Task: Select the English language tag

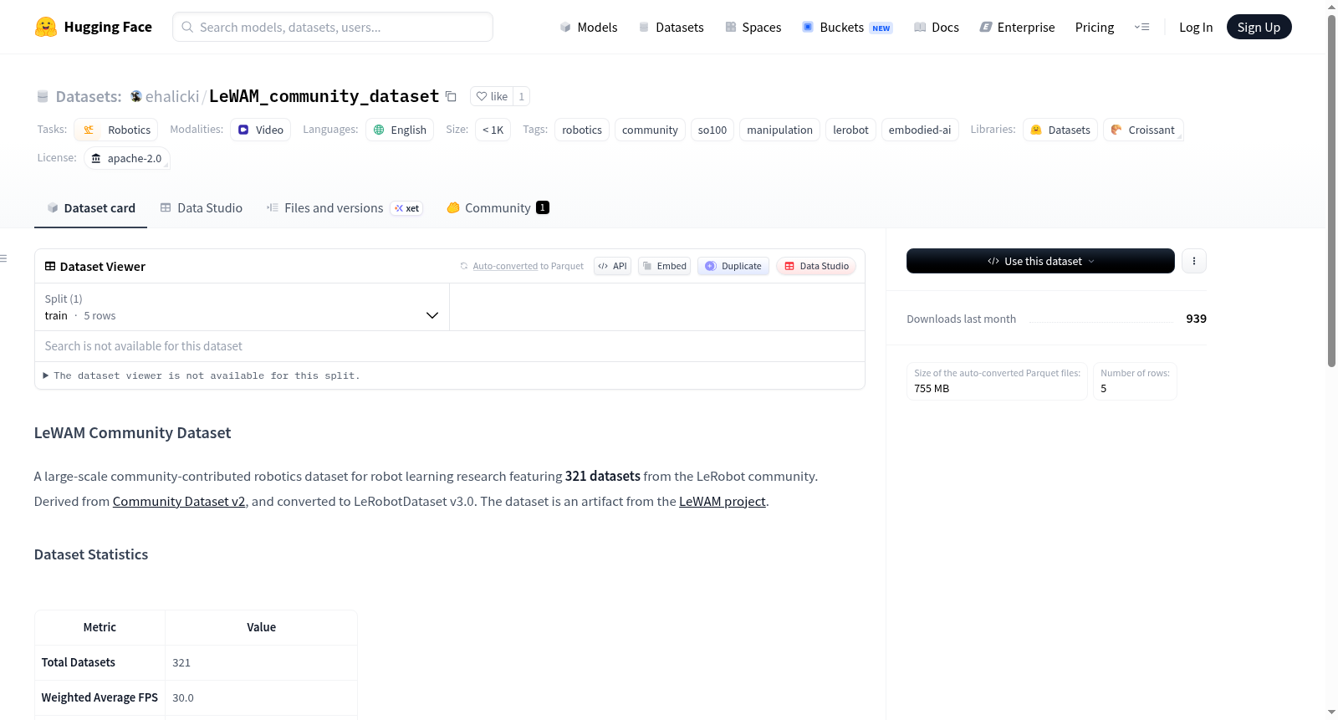Action: click(x=400, y=130)
